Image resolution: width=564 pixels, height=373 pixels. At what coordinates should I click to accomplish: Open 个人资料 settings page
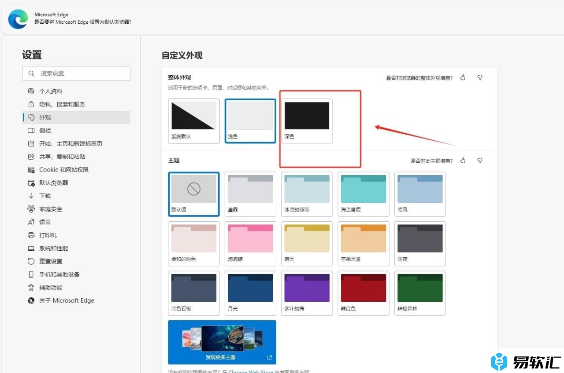point(76,91)
